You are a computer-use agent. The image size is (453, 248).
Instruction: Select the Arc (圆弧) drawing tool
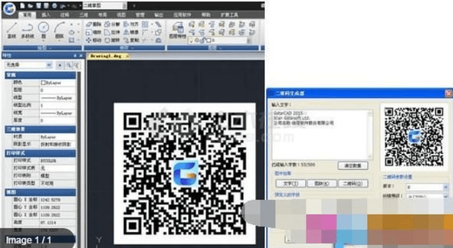pos(60,30)
